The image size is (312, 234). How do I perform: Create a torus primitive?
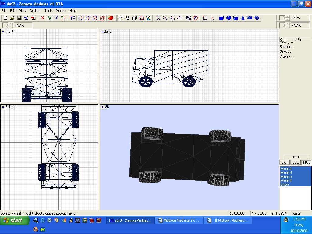click(250, 18)
